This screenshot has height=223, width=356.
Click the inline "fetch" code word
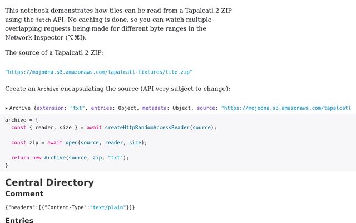tap(43, 20)
